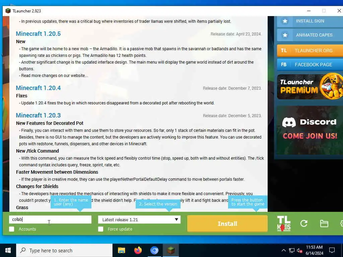
Task: Click the 'Fixes' heading under Minecraft 1.20.4
Action: [x=21, y=96]
